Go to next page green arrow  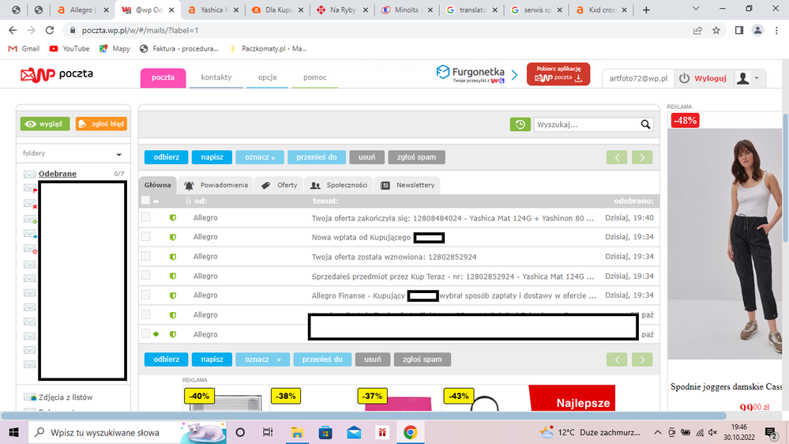click(642, 156)
